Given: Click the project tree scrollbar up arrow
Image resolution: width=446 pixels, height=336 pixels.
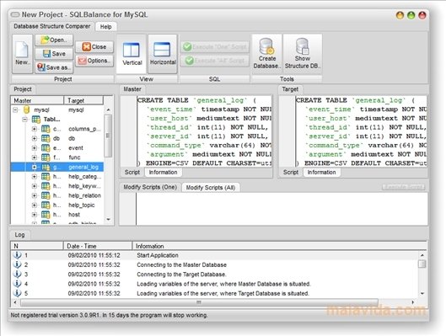Looking at the screenshot, I should click(109, 109).
